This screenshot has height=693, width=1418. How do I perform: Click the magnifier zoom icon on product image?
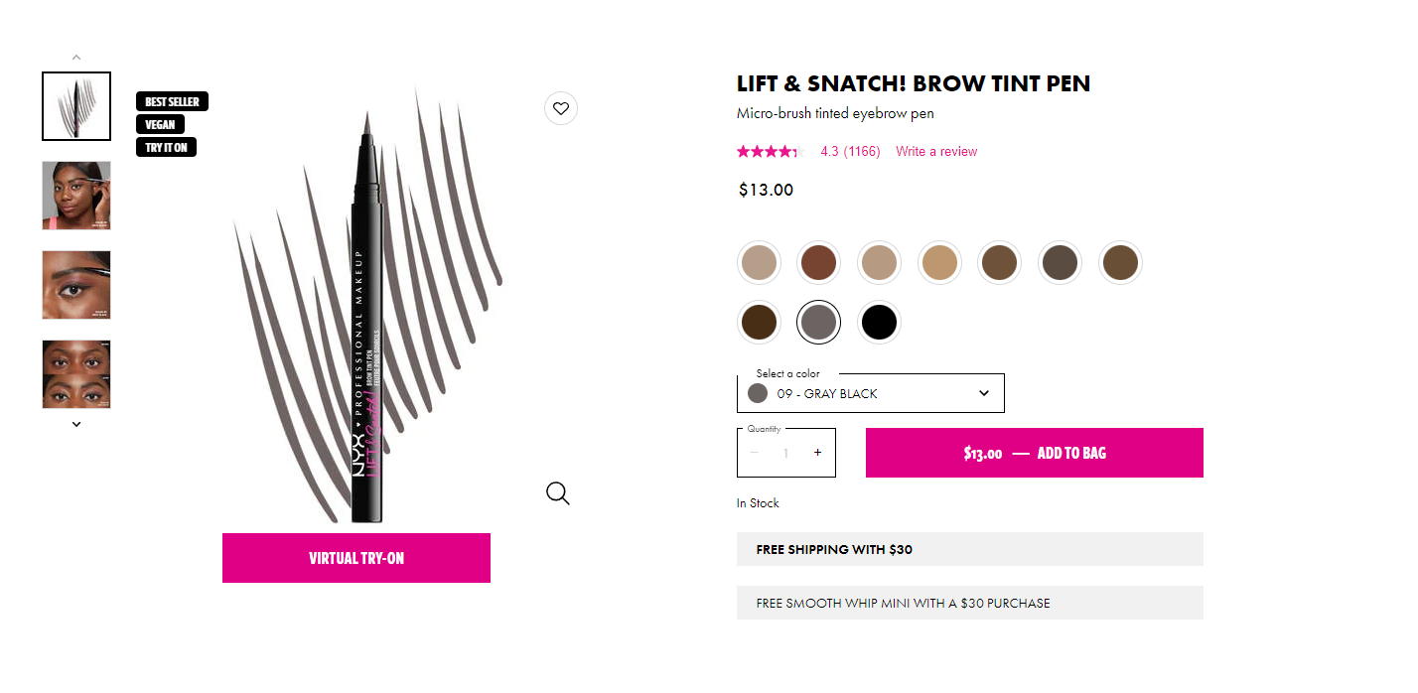tap(558, 493)
